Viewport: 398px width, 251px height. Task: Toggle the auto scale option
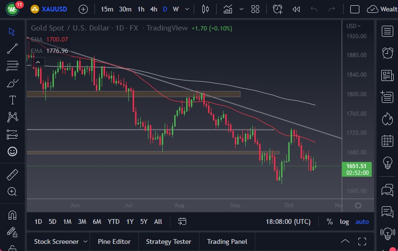click(x=362, y=221)
